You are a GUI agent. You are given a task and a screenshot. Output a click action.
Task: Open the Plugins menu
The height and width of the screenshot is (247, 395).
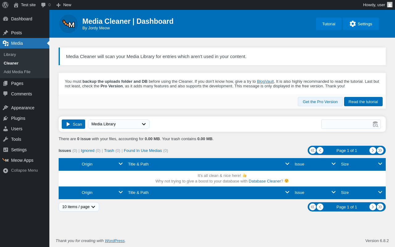(x=25, y=118)
